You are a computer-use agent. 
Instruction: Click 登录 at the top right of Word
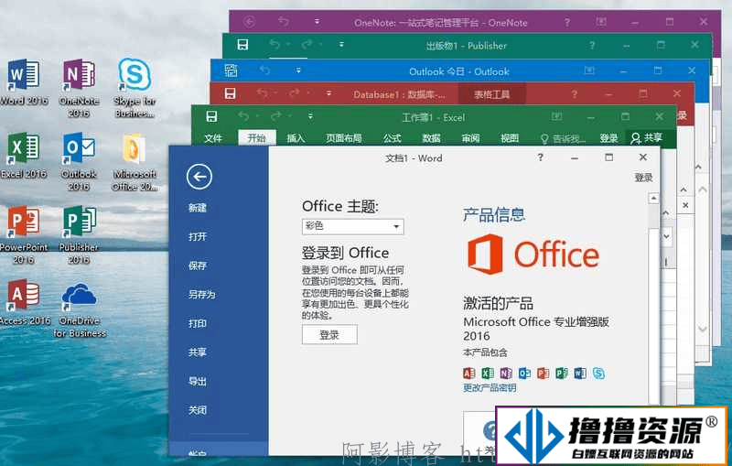644,178
